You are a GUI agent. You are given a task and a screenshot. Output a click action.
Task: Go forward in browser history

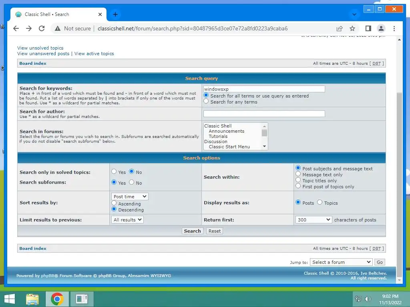pos(29,28)
